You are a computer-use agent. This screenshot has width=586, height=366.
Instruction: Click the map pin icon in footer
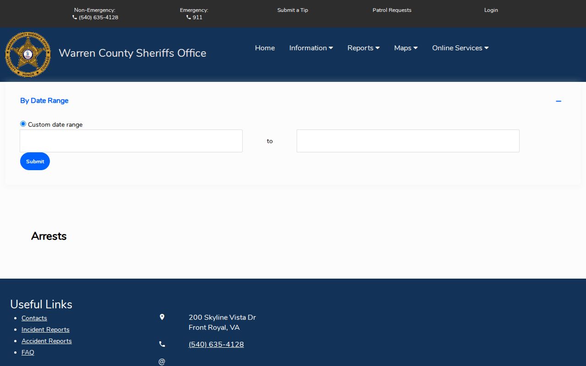point(162,317)
